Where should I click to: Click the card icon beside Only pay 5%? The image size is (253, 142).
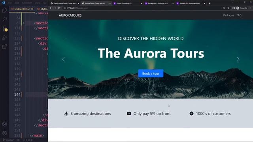(x=129, y=113)
